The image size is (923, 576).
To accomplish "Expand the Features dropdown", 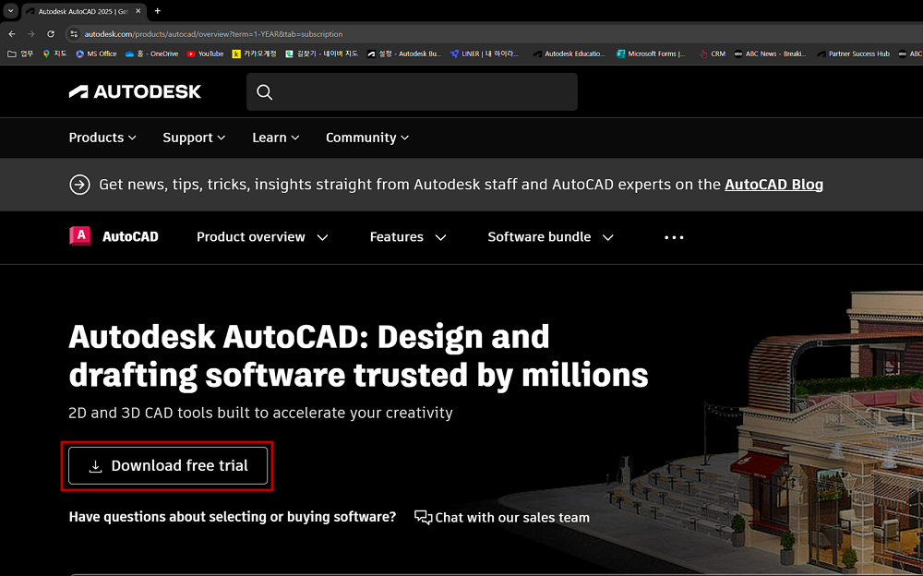I will (408, 236).
